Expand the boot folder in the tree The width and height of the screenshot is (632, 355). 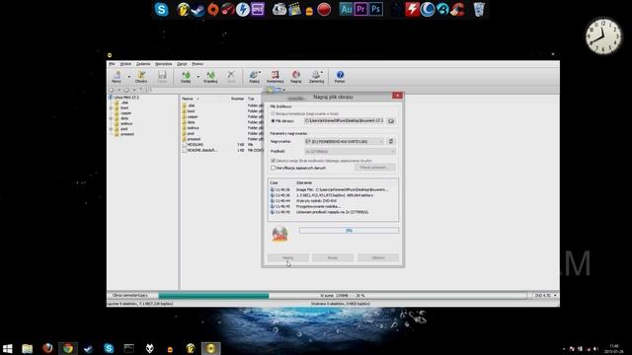tap(112, 107)
